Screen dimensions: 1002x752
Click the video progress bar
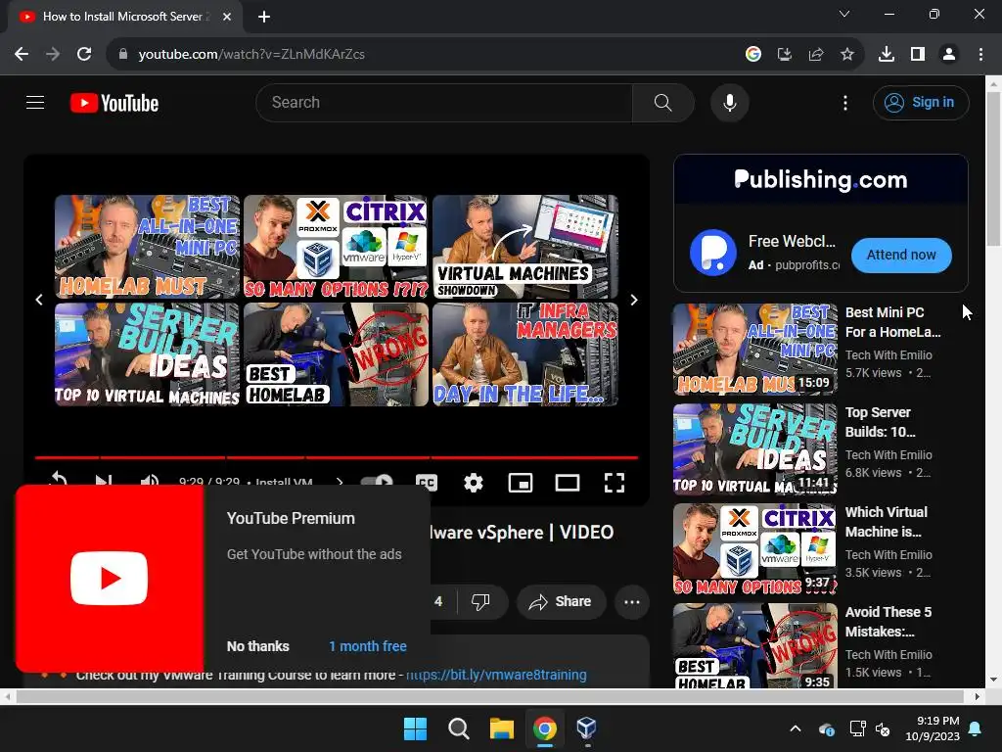tap(337, 457)
